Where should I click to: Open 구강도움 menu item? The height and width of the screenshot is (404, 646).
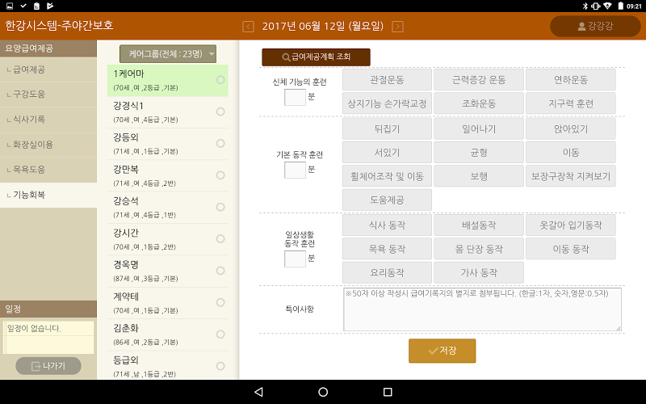coord(48,95)
